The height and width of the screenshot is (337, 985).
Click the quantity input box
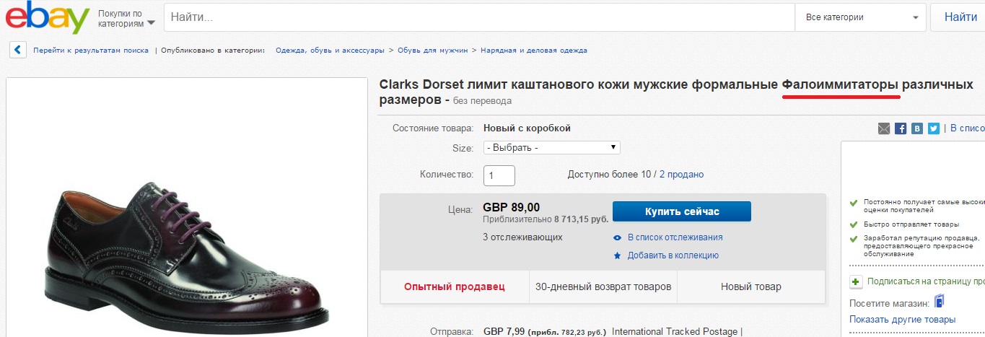point(499,175)
